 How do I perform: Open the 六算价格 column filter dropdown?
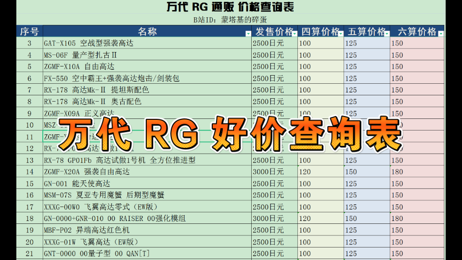click(441, 34)
